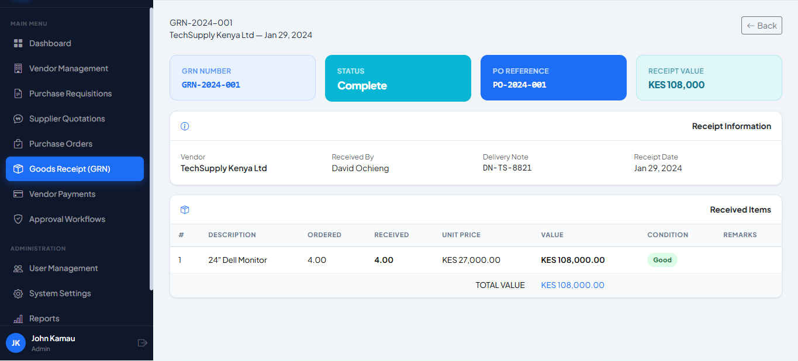The width and height of the screenshot is (798, 361).
Task: Click the Receipt Information info icon
Action: [185, 126]
